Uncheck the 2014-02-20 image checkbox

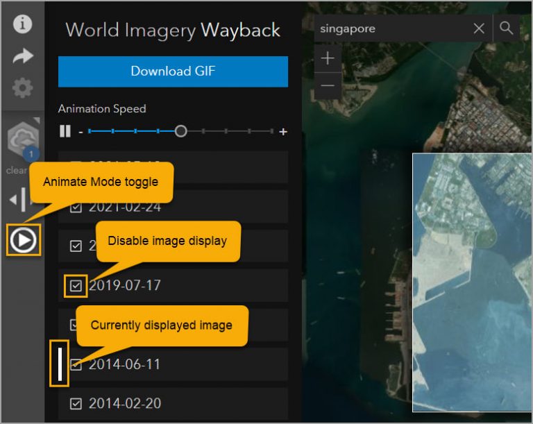click(x=76, y=404)
